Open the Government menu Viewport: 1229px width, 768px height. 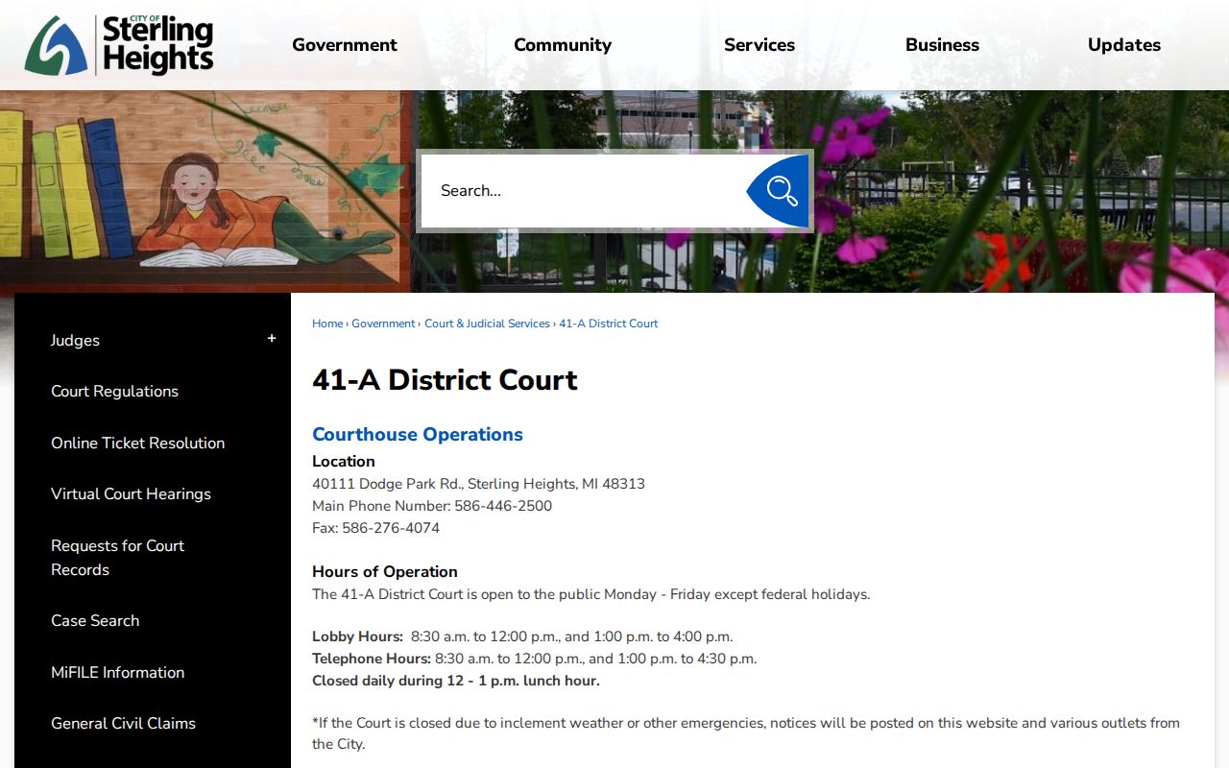click(x=345, y=45)
